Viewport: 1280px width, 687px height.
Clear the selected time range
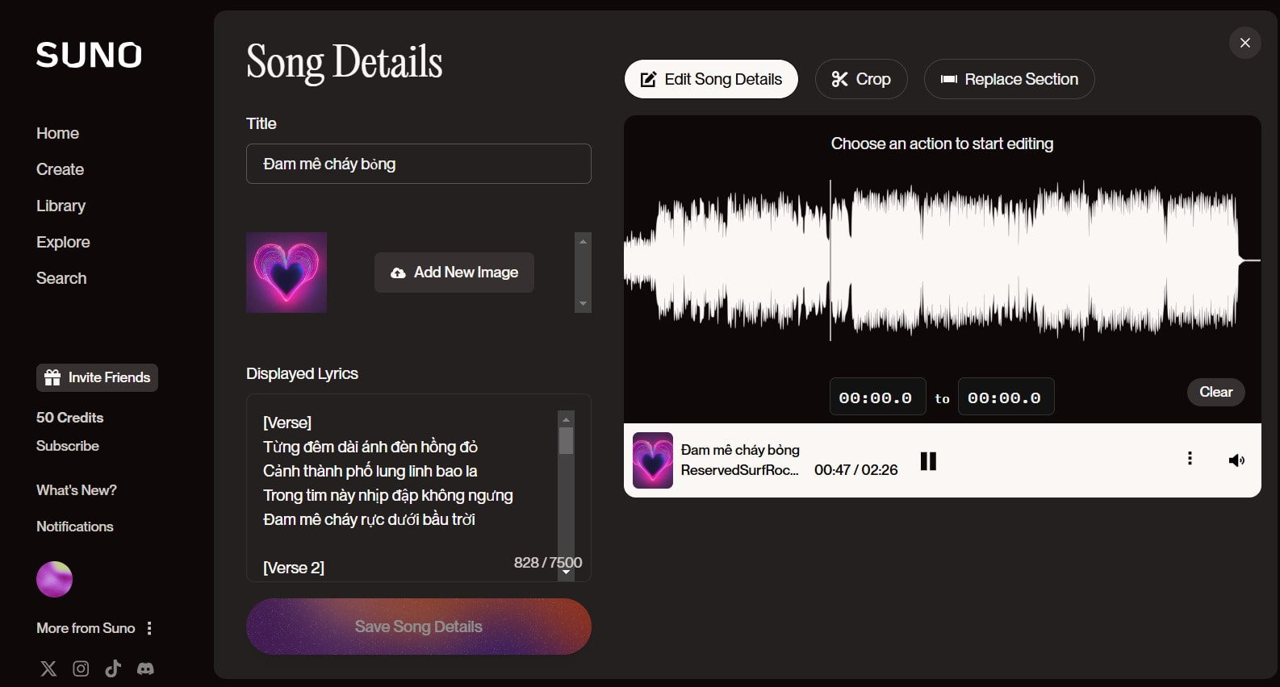1216,392
